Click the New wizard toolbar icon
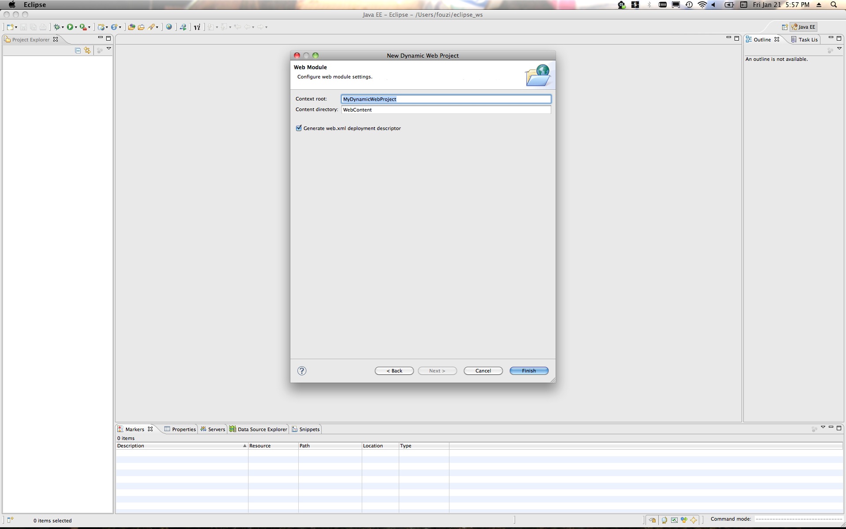846x529 pixels. coord(10,27)
